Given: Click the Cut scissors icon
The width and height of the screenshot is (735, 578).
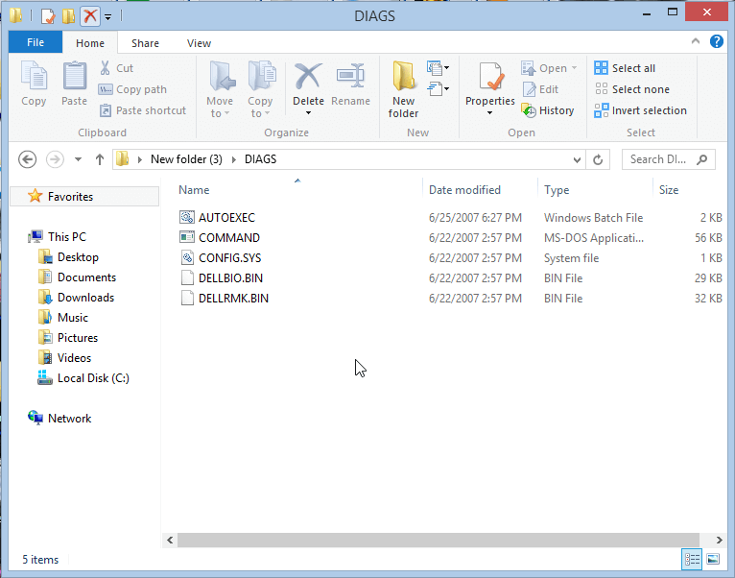Looking at the screenshot, I should [105, 68].
